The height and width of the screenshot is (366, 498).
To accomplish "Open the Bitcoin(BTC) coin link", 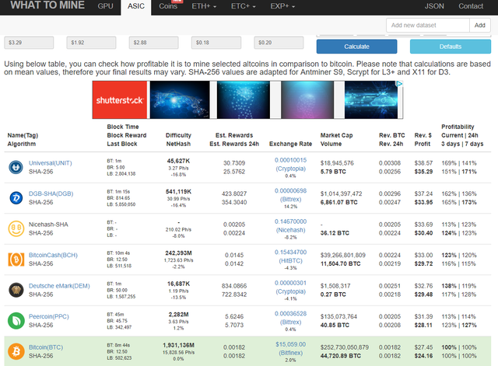I will click(x=46, y=347).
